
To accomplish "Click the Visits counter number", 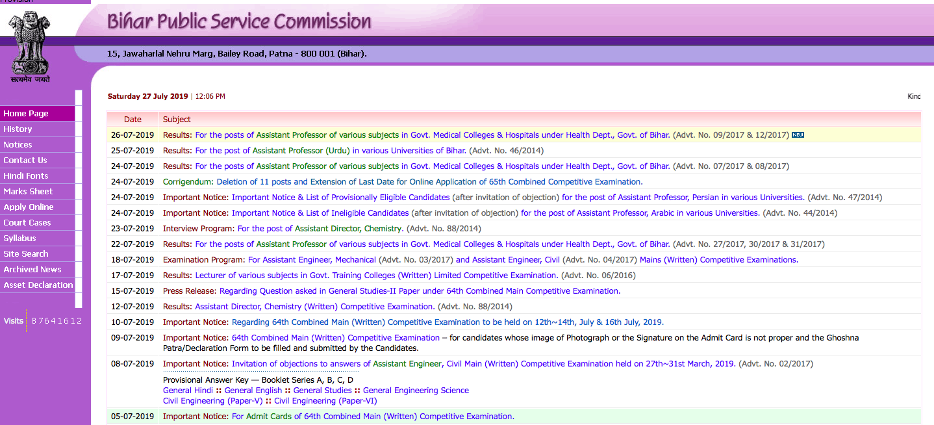I will [x=57, y=321].
